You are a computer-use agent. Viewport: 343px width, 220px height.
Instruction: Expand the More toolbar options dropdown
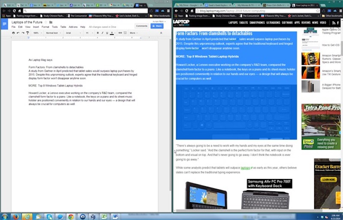point(133,32)
